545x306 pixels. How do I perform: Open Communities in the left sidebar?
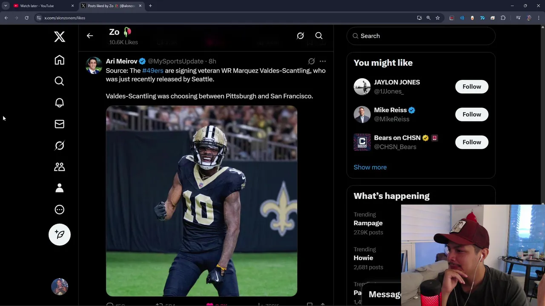pyautogui.click(x=60, y=167)
